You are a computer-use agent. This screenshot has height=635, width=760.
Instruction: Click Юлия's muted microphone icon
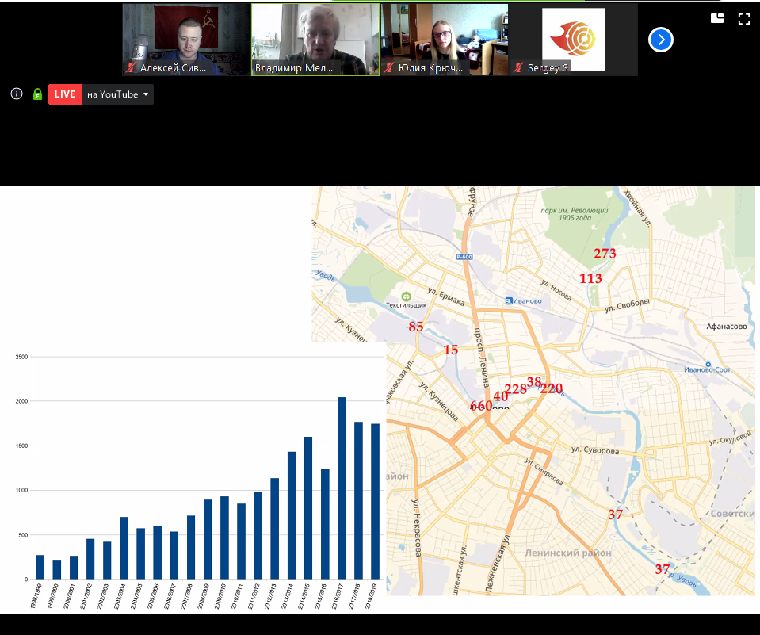click(389, 68)
